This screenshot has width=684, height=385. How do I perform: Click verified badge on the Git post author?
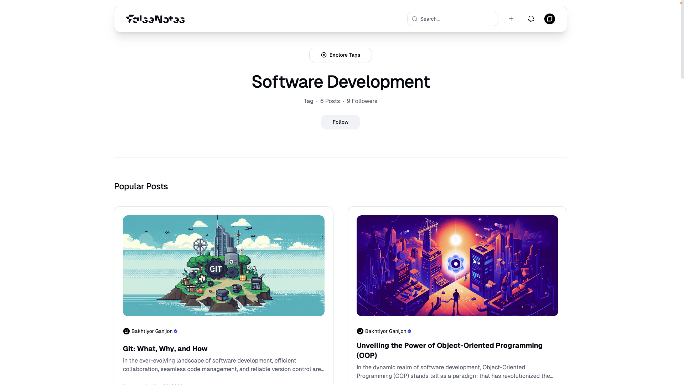[x=176, y=331]
